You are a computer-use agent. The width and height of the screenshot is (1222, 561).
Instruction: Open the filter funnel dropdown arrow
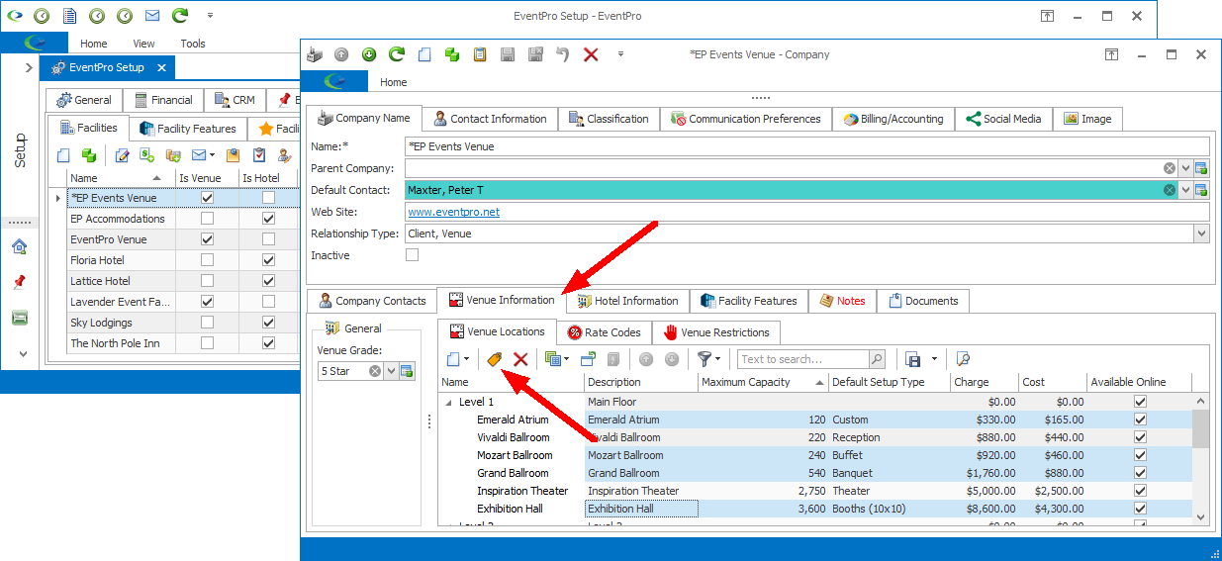[x=716, y=359]
